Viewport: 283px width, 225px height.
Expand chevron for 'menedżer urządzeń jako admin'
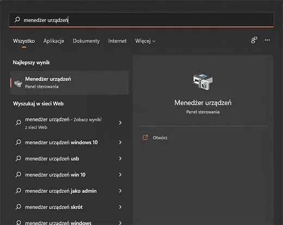click(x=120, y=191)
